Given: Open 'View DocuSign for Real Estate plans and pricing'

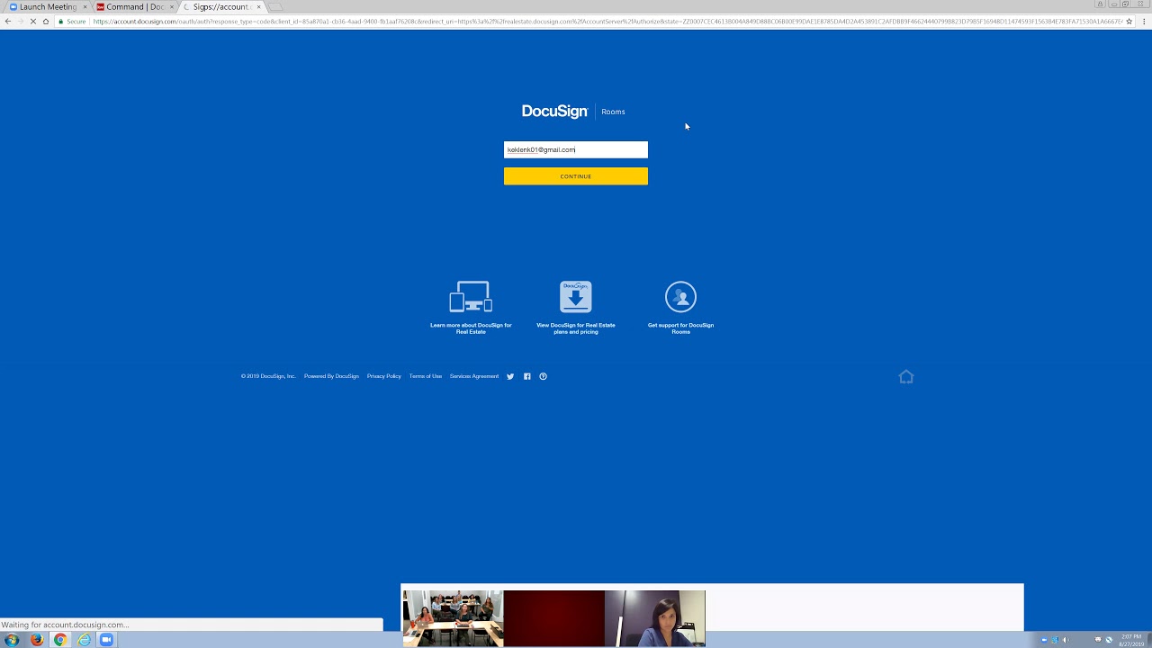Looking at the screenshot, I should 576,328.
